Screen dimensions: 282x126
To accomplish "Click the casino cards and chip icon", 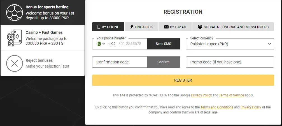I will pos(14,38).
